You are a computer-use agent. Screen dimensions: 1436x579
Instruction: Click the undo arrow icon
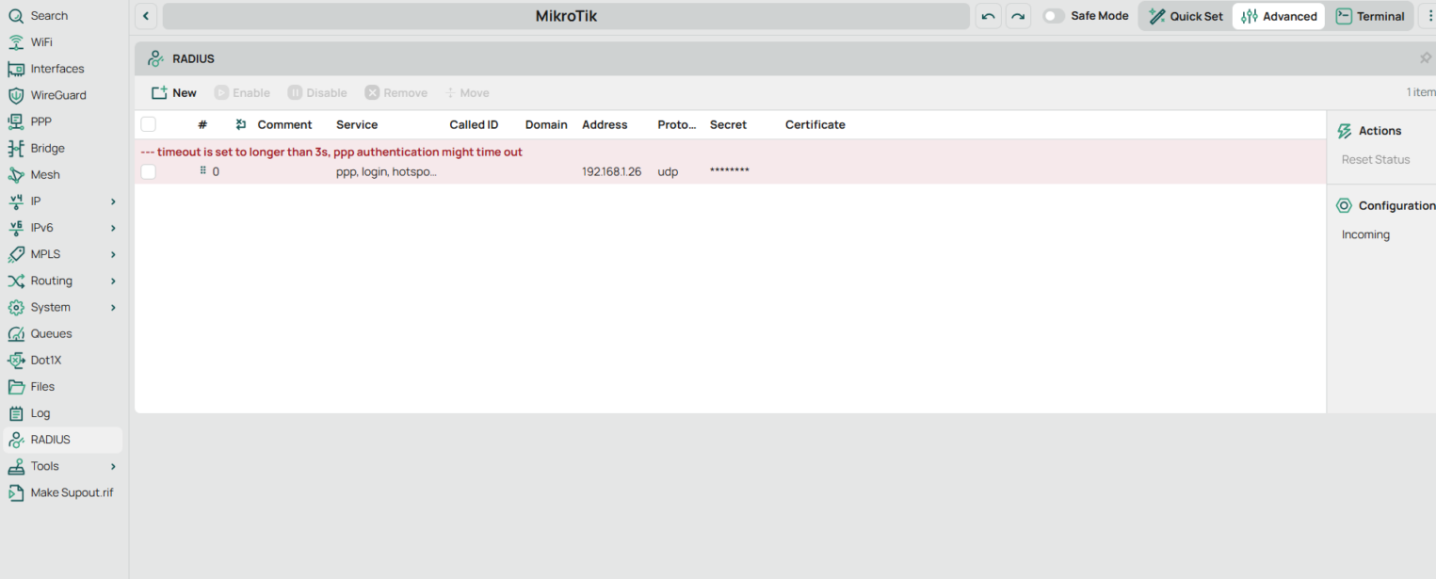point(988,16)
